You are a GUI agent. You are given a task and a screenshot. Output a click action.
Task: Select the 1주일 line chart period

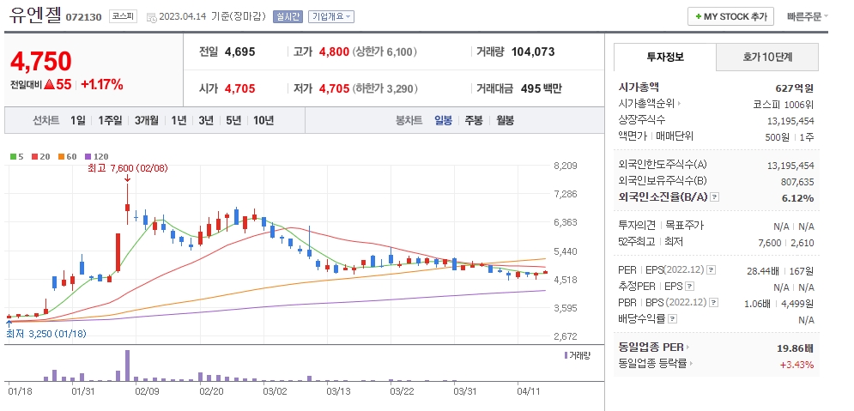(110, 120)
